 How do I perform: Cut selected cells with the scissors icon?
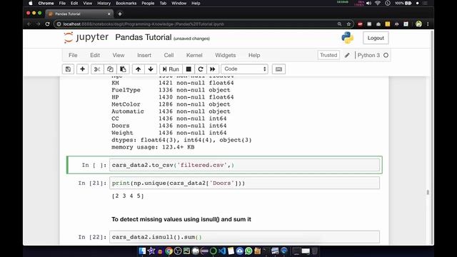pos(97,69)
